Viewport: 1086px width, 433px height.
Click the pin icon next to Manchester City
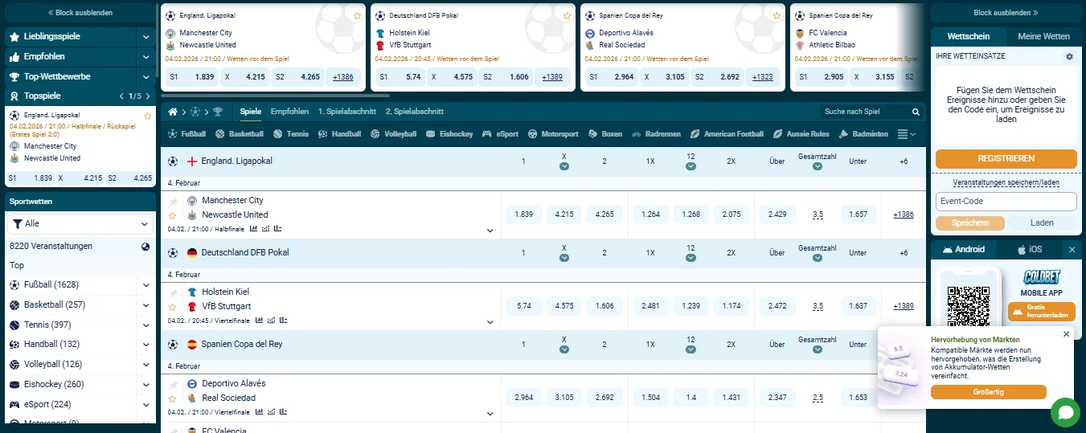click(173, 201)
